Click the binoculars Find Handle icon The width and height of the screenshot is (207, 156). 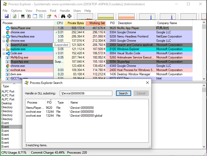pyautogui.click(x=63, y=16)
